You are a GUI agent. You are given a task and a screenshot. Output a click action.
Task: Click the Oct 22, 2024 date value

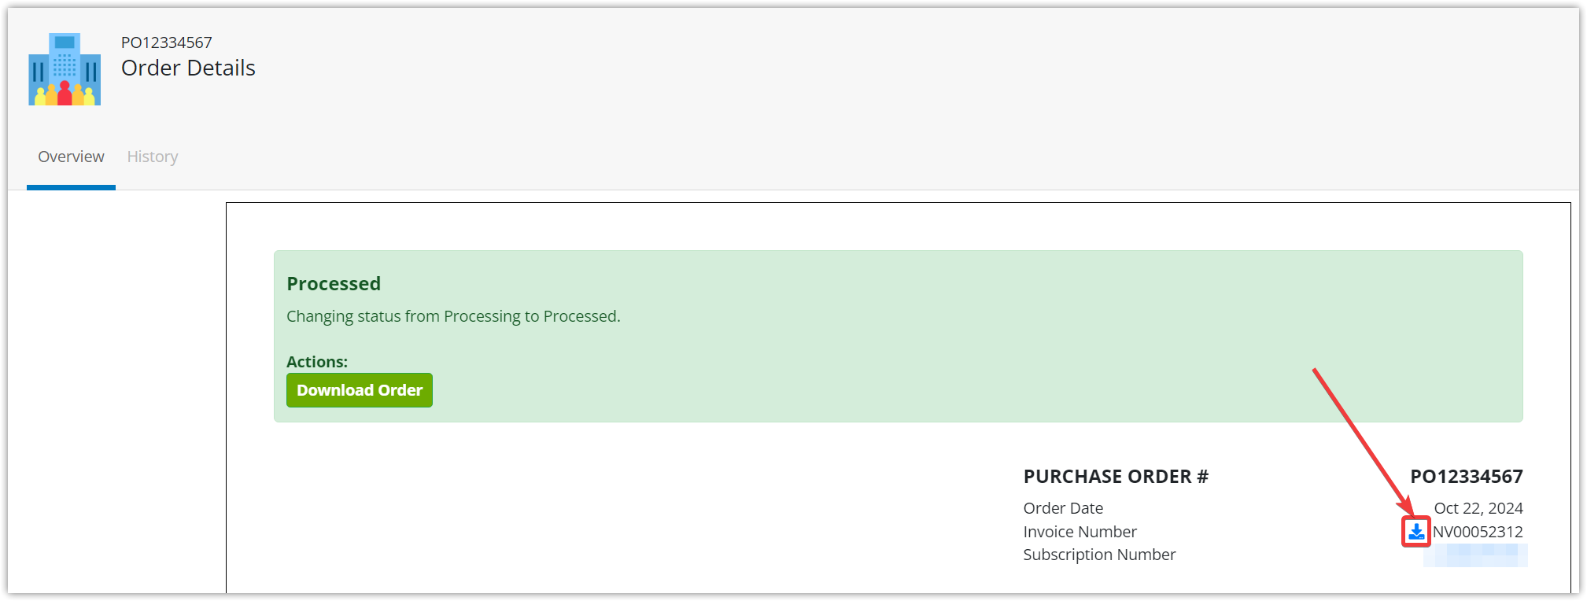click(1478, 508)
